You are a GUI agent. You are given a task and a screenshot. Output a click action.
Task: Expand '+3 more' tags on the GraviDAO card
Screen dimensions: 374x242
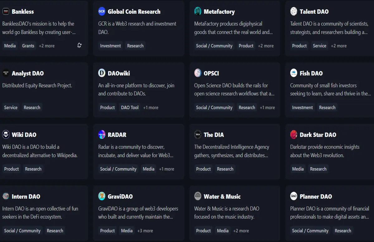click(145, 231)
